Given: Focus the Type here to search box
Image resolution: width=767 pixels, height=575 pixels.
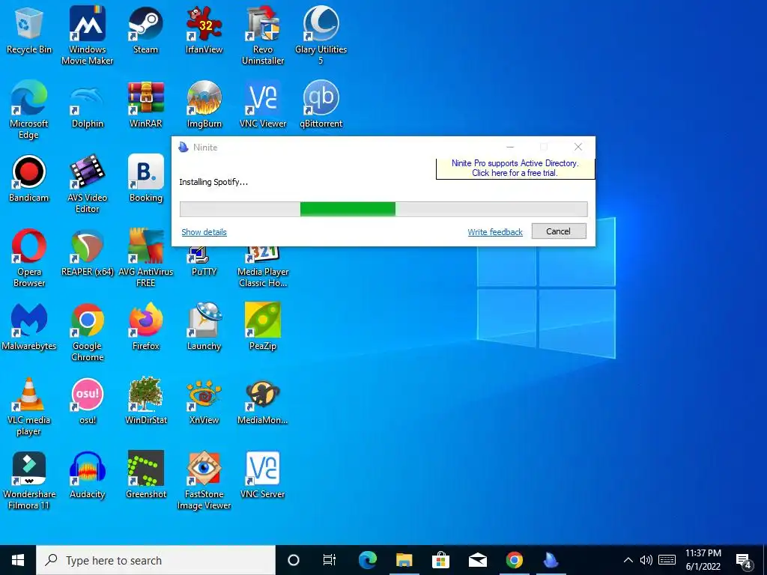Looking at the screenshot, I should coord(156,560).
